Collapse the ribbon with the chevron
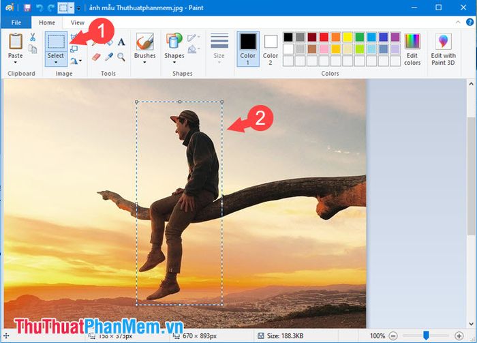 [x=458, y=23]
